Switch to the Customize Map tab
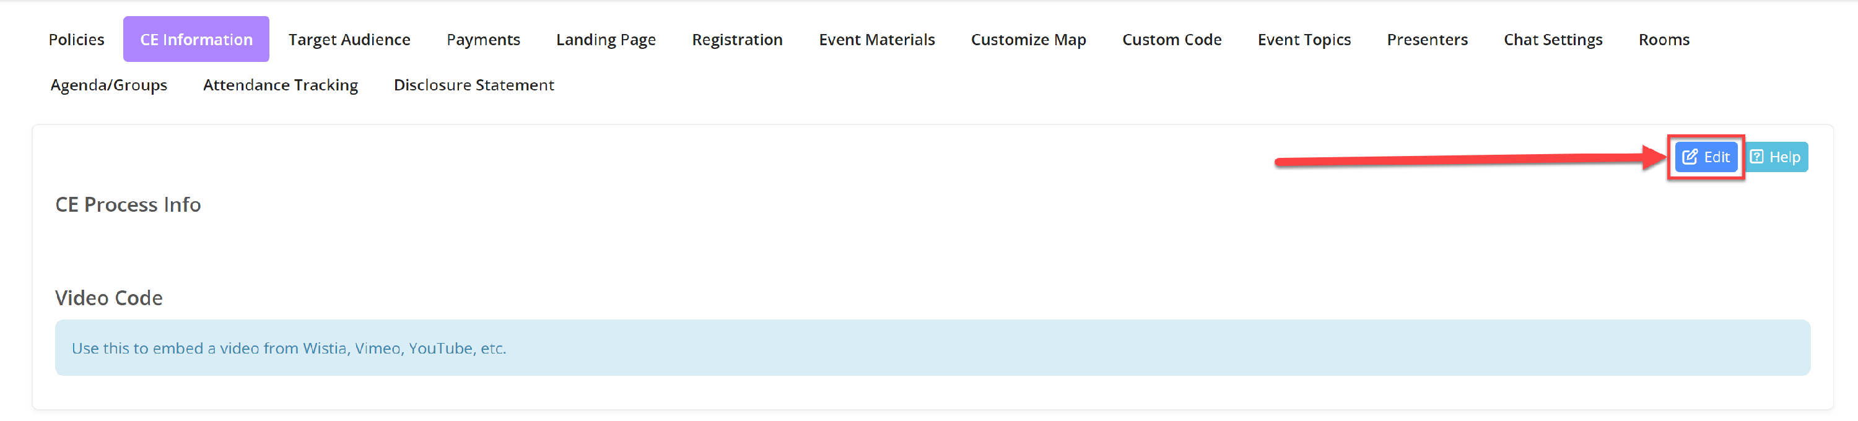 click(x=1028, y=40)
